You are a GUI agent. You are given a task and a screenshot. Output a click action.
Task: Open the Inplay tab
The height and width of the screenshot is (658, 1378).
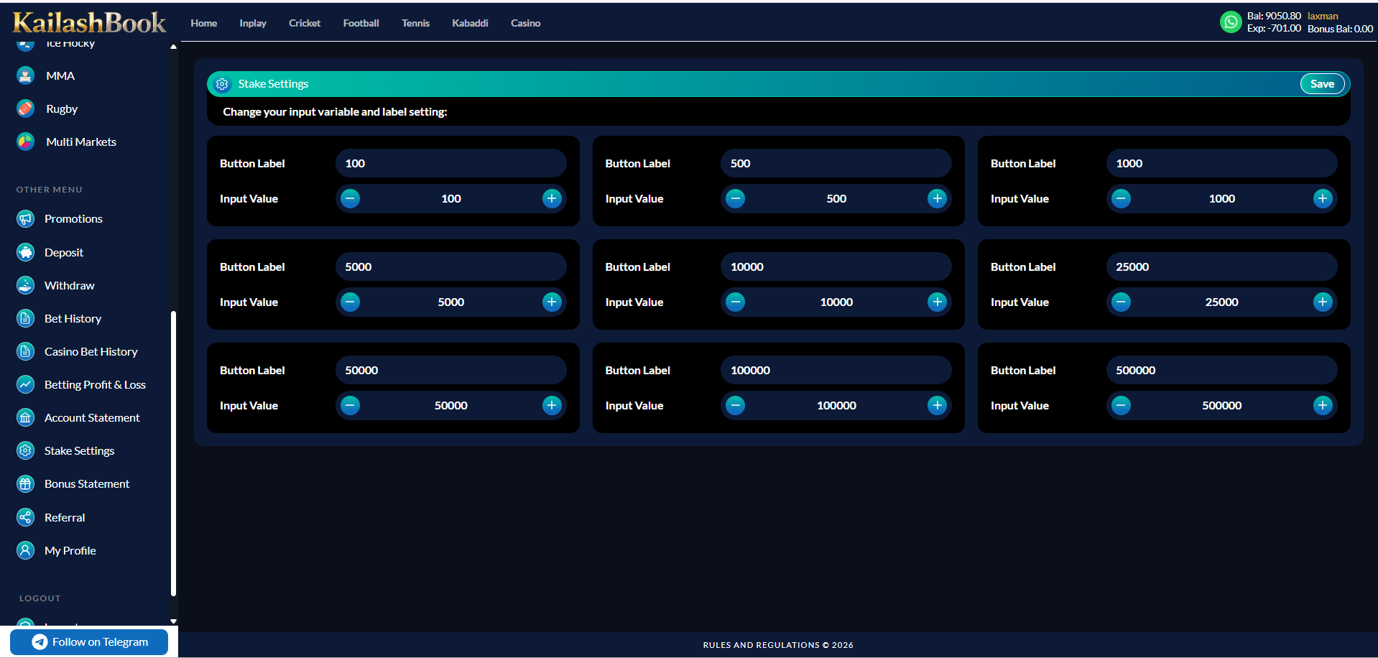[x=253, y=23]
